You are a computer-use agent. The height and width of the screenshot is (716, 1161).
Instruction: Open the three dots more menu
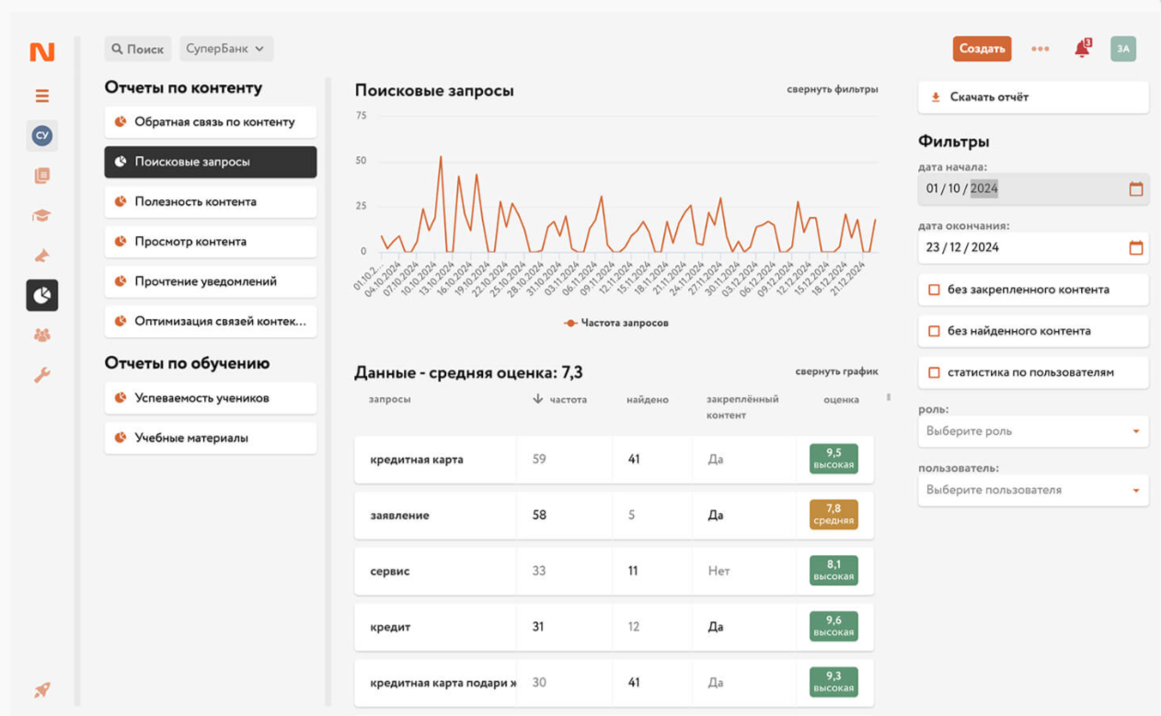pyautogui.click(x=1040, y=50)
